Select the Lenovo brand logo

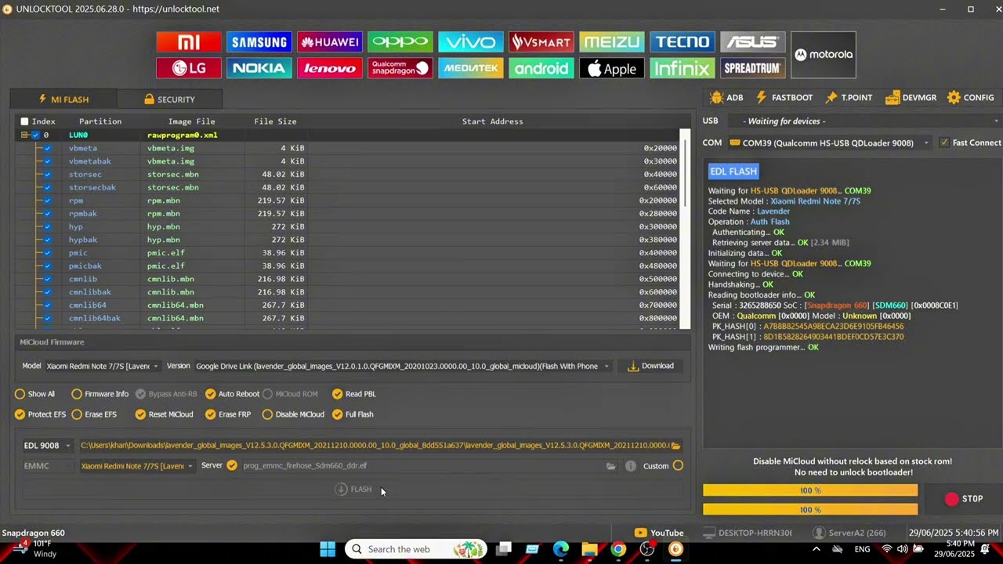(x=330, y=68)
